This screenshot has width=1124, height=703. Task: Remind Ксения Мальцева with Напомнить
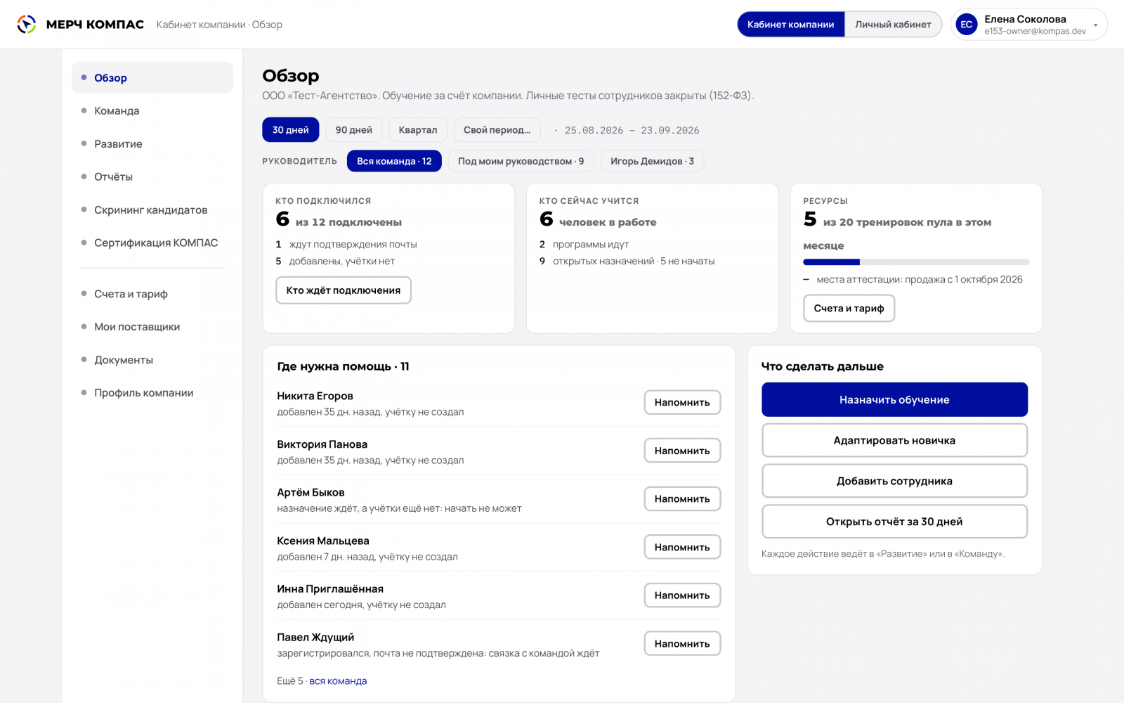pyautogui.click(x=682, y=547)
